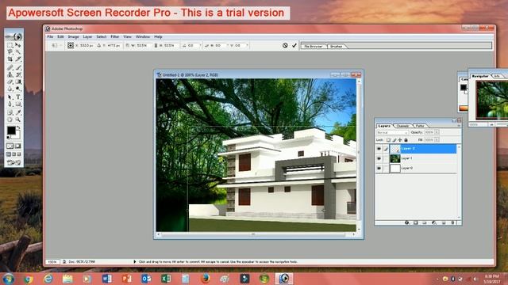Select the Zoom tool in toolbox
The height and width of the screenshot is (285, 508).
[x=18, y=120]
